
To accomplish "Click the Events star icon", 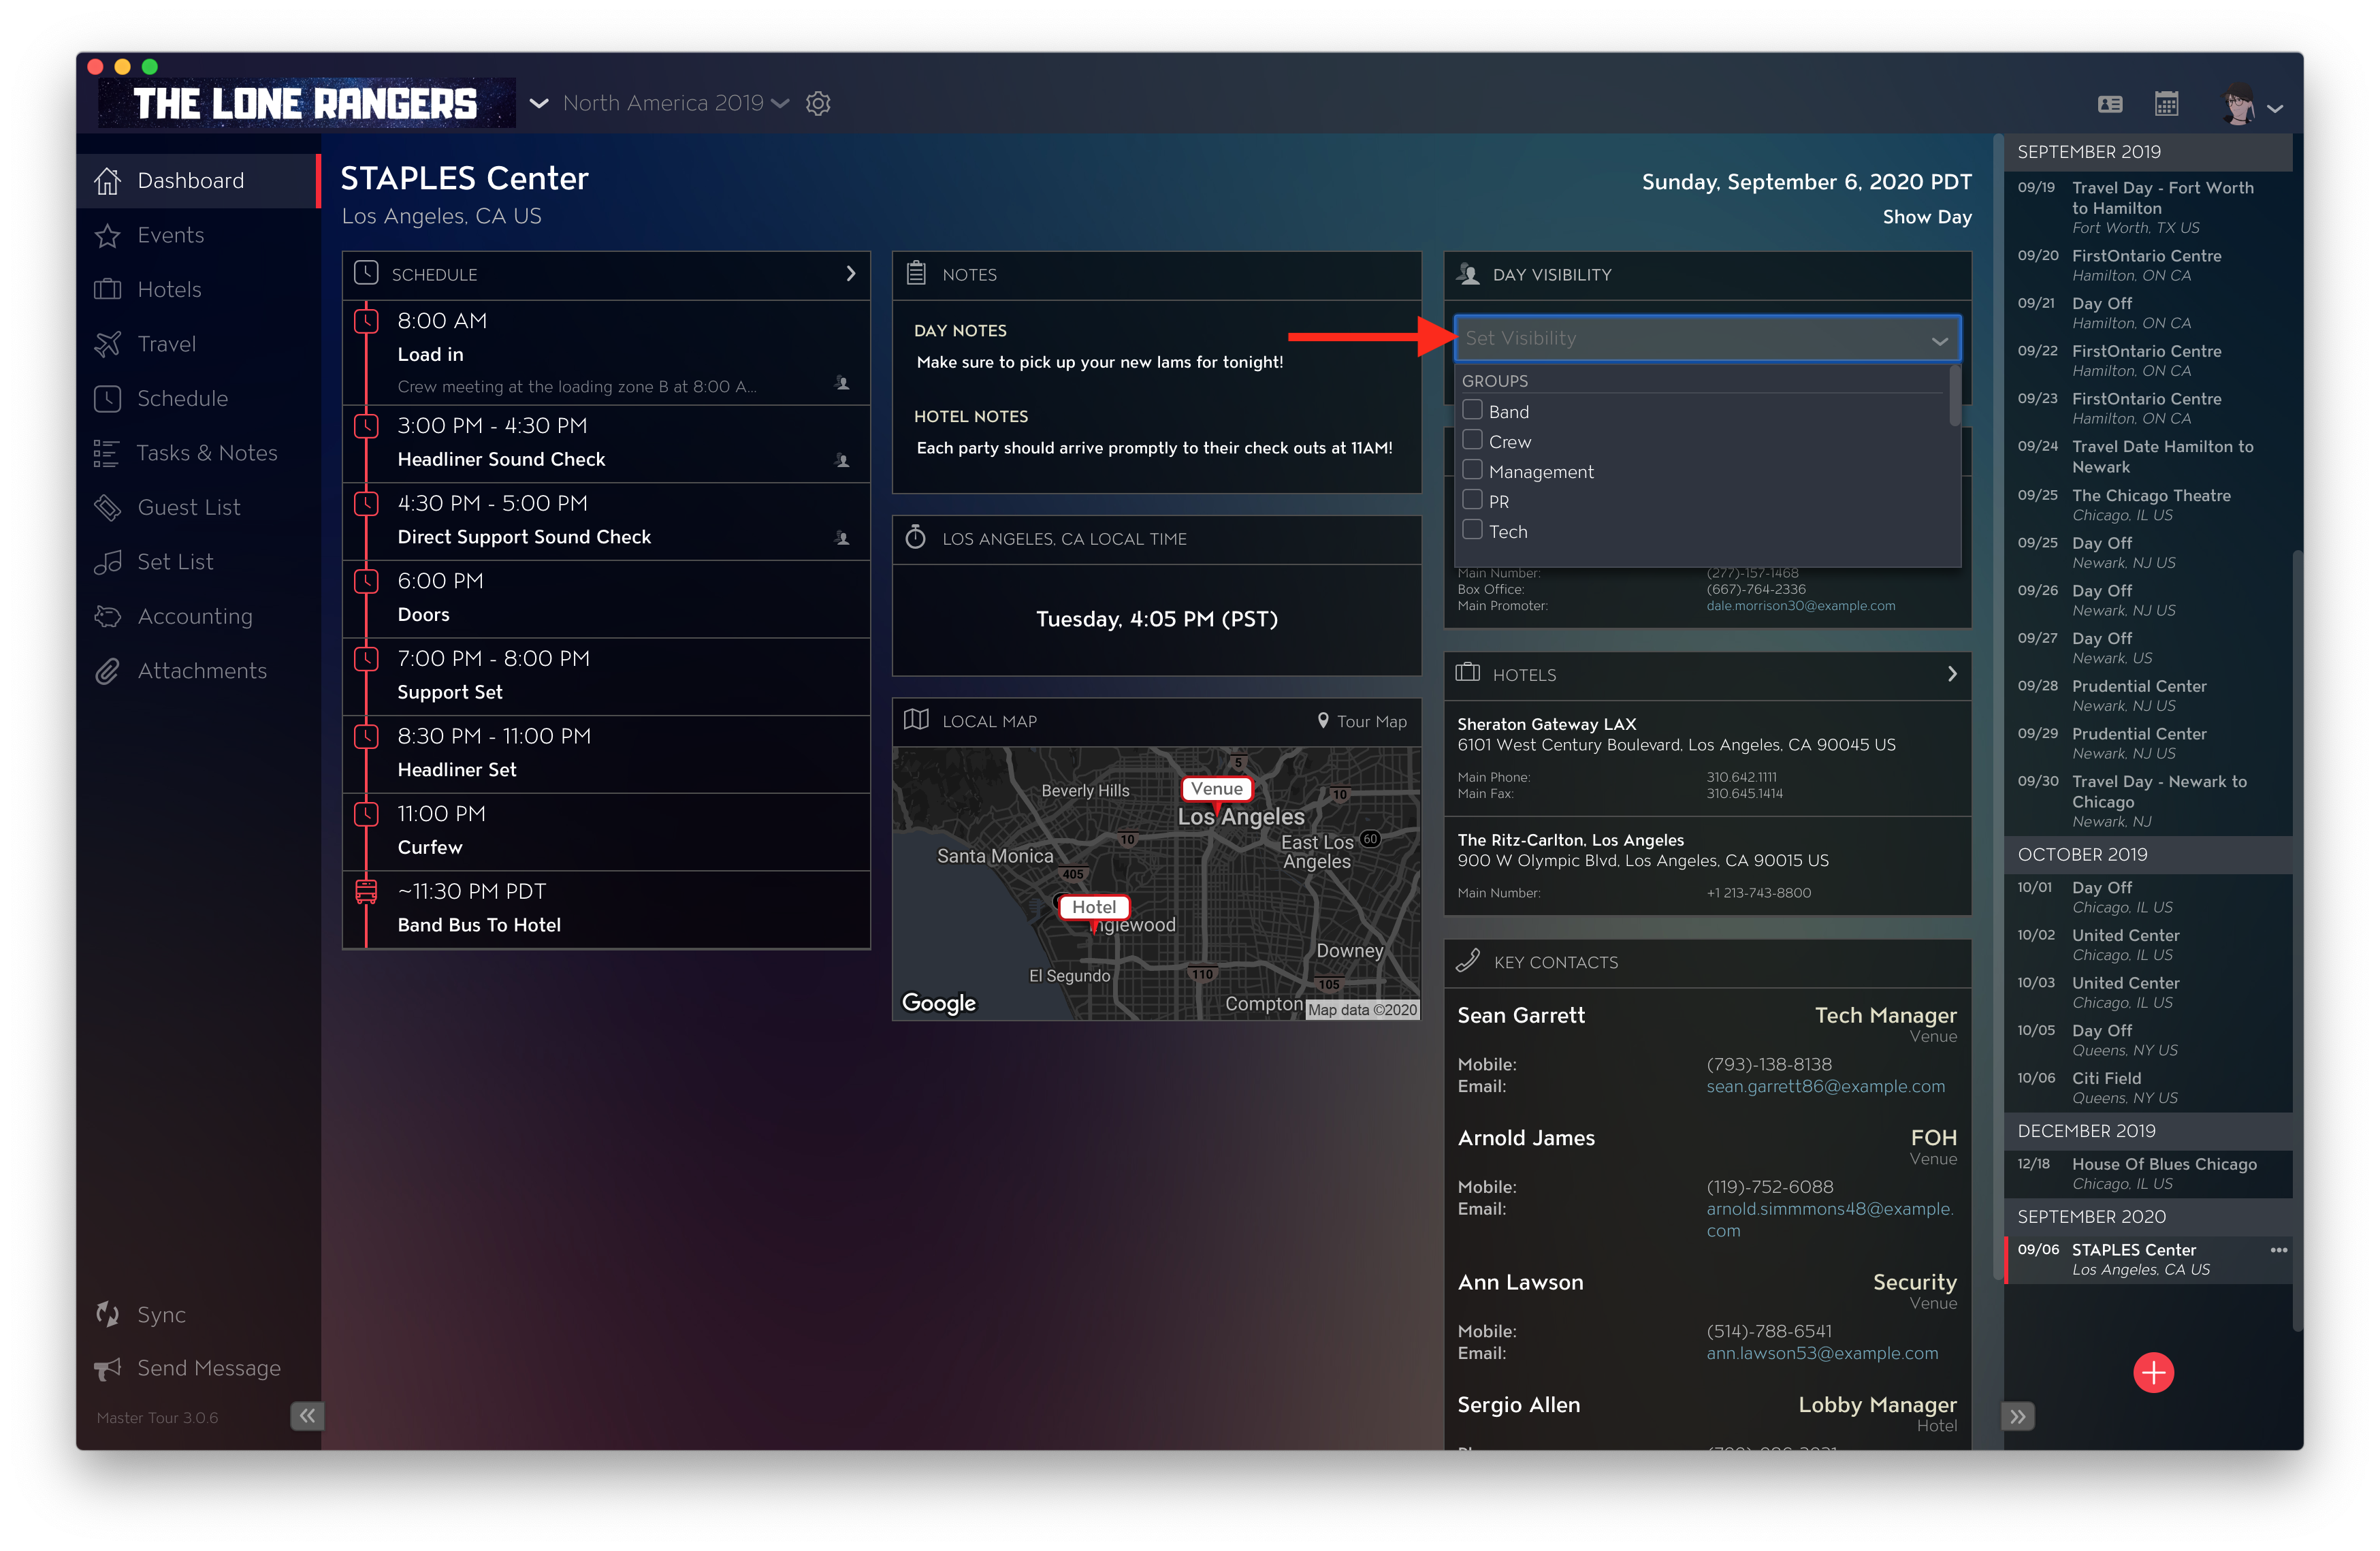I will tap(108, 236).
